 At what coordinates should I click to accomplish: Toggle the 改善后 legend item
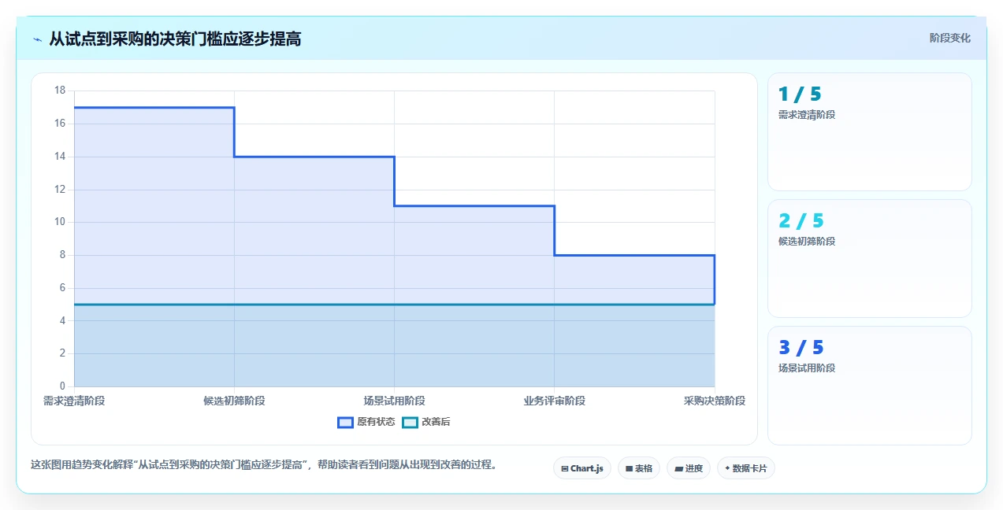pyautogui.click(x=426, y=422)
